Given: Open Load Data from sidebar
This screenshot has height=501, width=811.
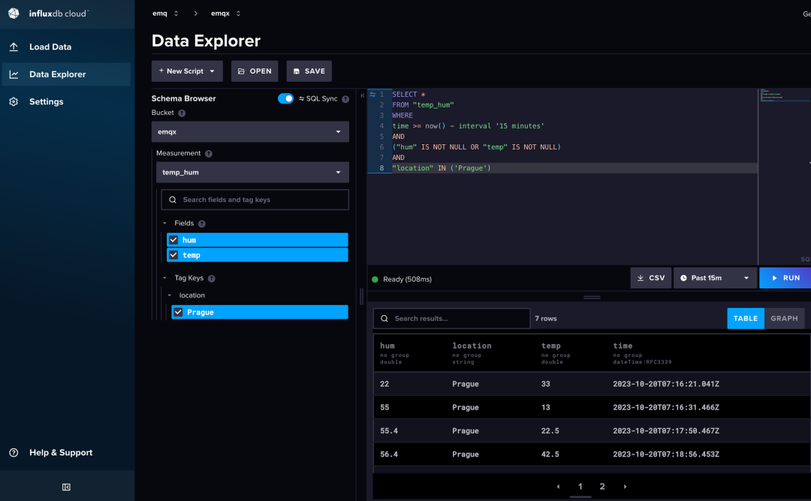Looking at the screenshot, I should [x=50, y=47].
